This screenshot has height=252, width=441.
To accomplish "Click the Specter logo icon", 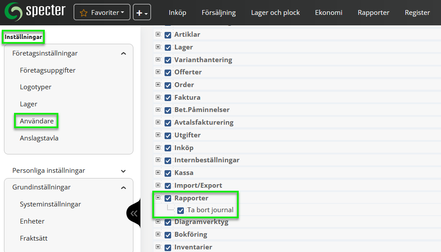I will tap(13, 12).
